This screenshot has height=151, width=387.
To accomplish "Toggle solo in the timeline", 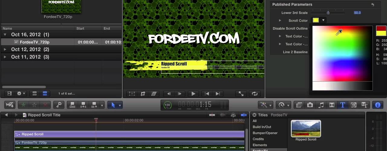I will [233, 115].
